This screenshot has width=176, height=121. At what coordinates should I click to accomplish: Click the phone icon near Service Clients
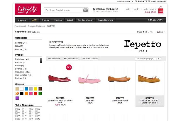(x=133, y=1)
